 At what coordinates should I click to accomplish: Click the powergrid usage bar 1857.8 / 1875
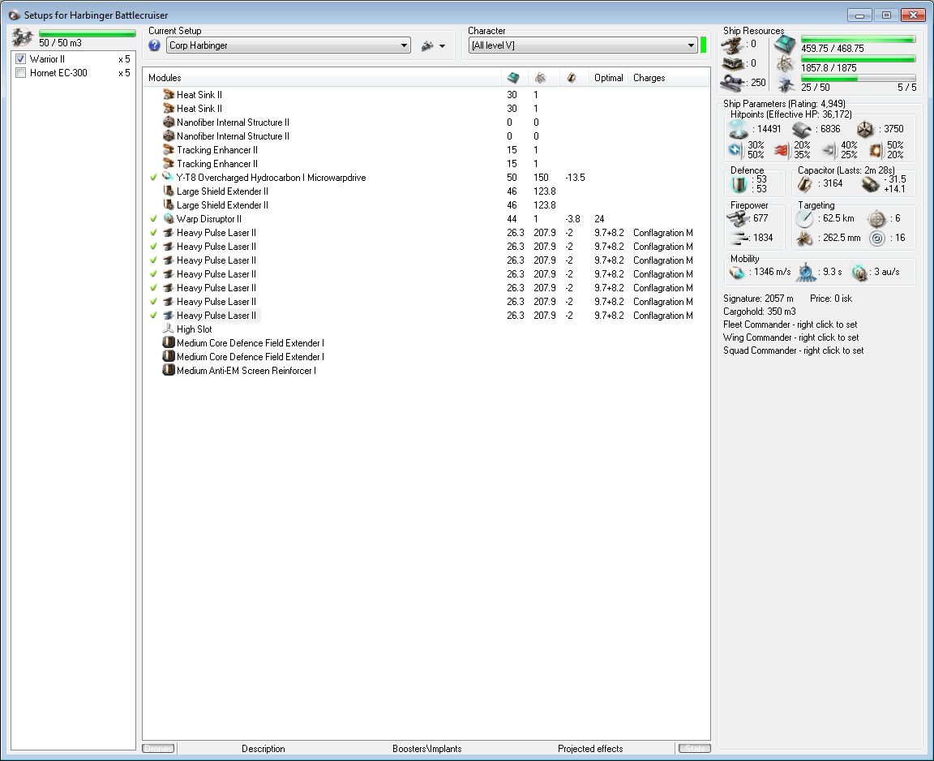coord(859,59)
